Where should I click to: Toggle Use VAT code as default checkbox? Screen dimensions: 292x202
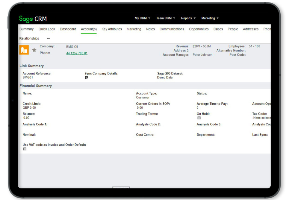click(25, 149)
